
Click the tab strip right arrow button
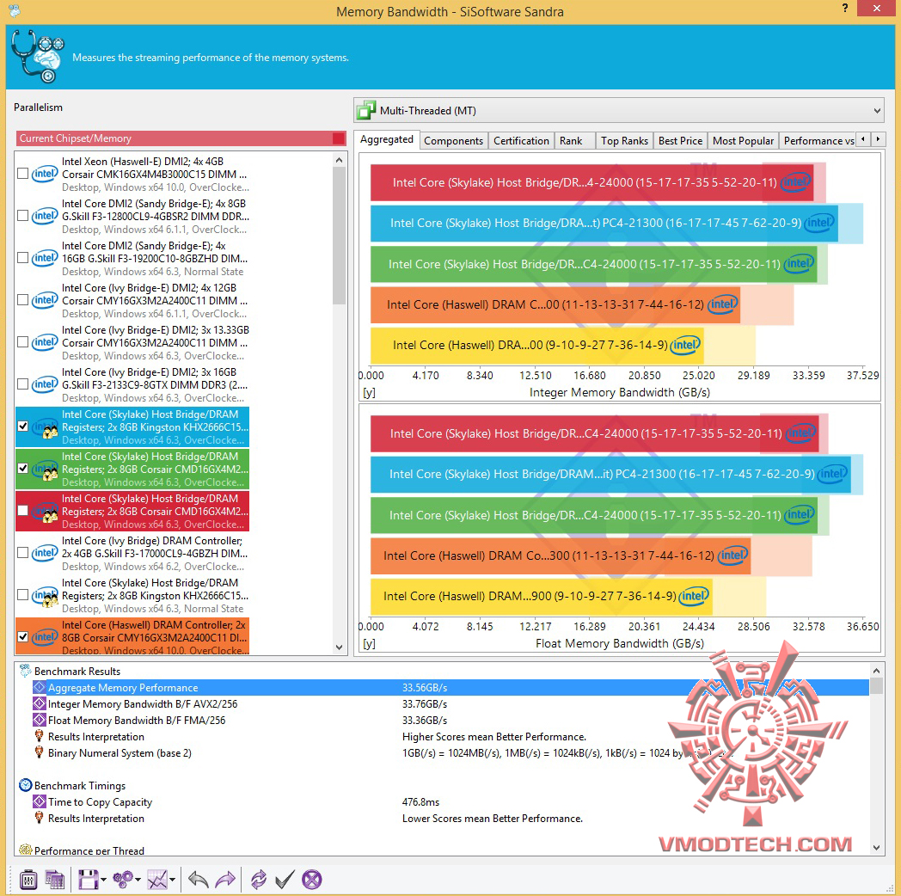(x=878, y=139)
